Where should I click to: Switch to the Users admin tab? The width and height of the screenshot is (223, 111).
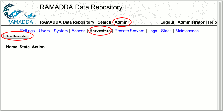point(44,31)
